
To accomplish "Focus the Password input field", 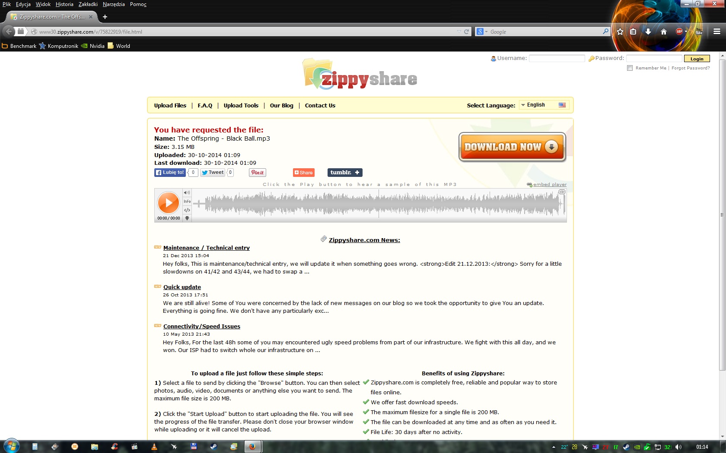I will (x=654, y=58).
